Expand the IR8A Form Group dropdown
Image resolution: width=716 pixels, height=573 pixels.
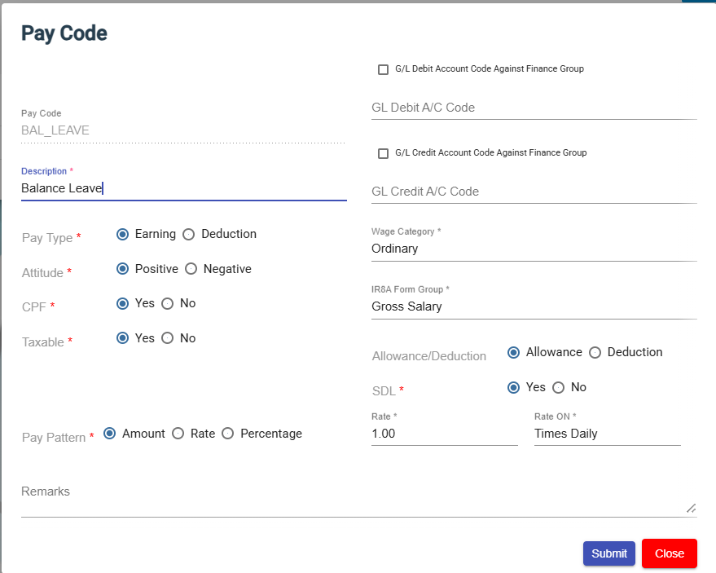click(x=534, y=306)
